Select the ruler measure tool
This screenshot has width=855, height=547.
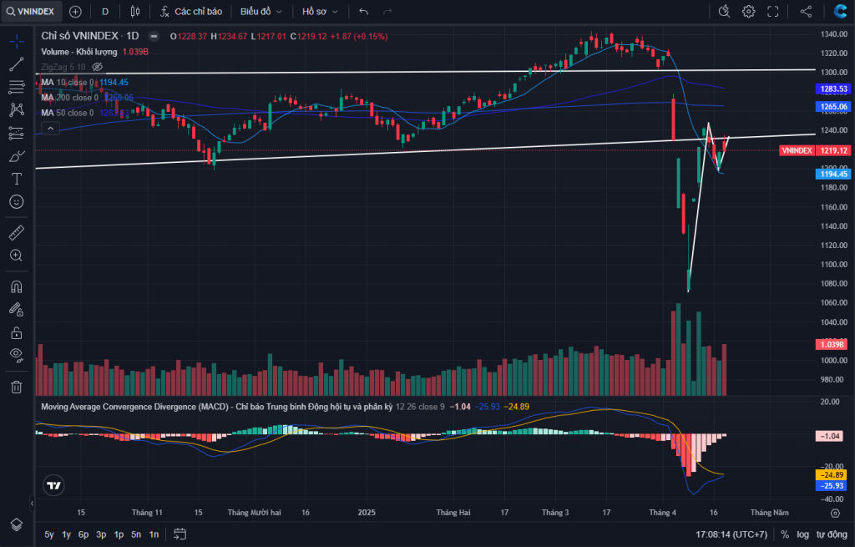(x=17, y=233)
